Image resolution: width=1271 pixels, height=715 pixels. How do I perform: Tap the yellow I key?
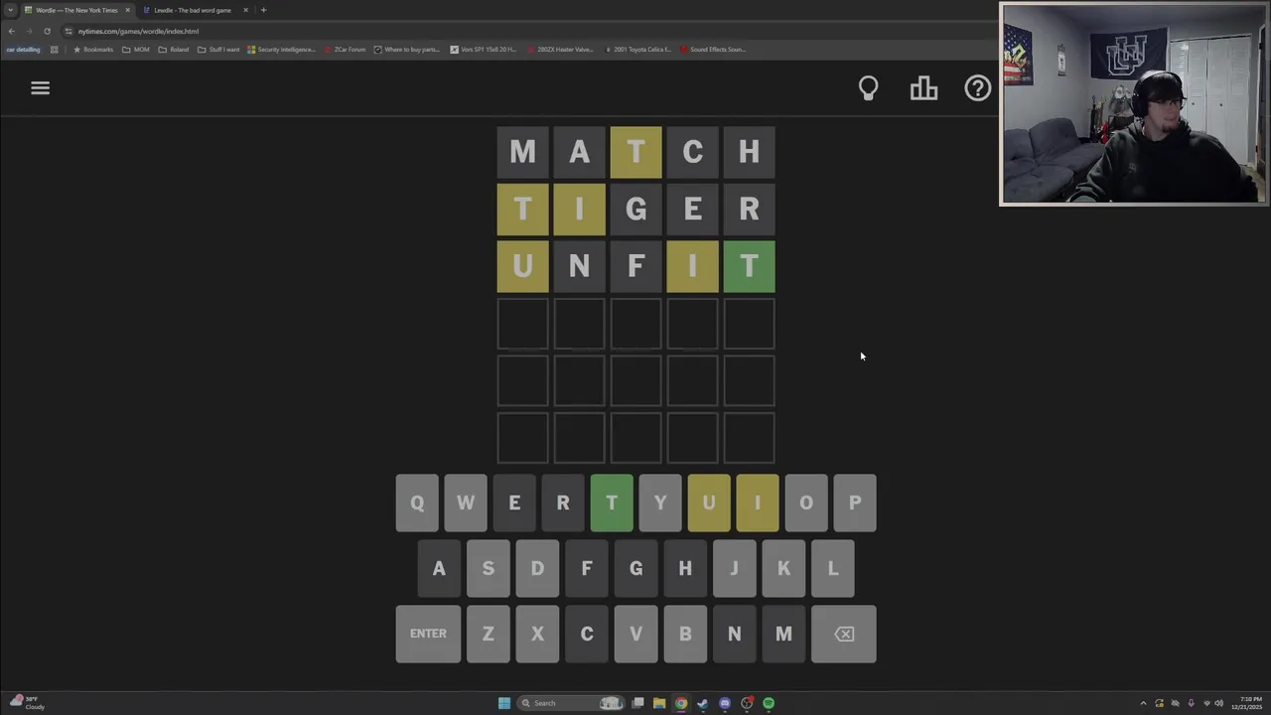point(758,502)
